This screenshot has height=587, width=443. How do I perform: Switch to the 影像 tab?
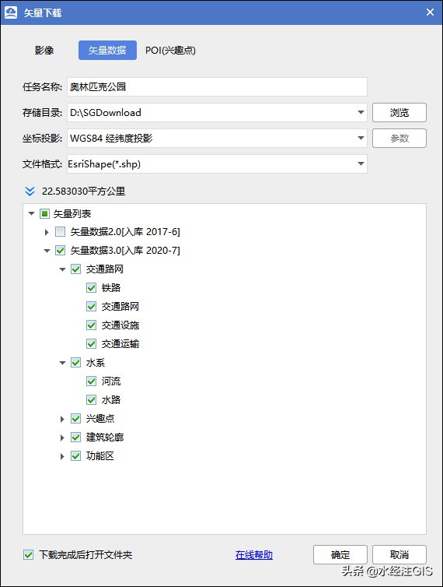tap(44, 50)
